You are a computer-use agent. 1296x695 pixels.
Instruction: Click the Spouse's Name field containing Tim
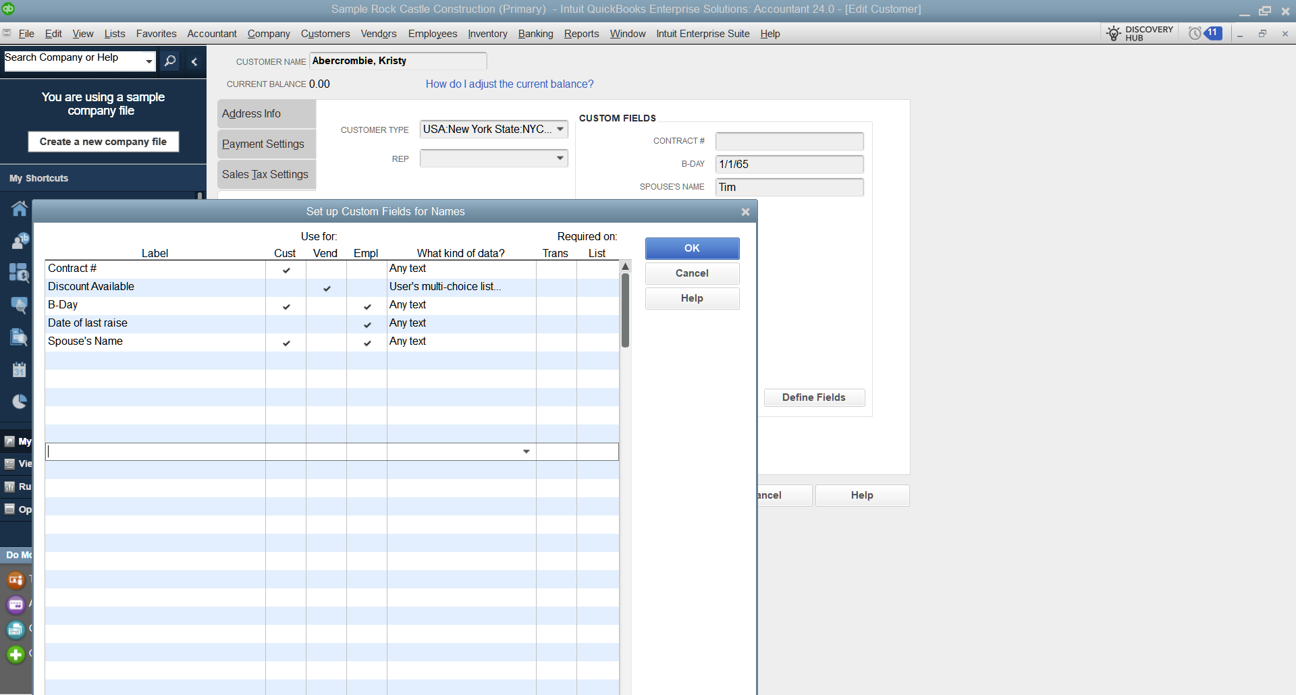click(x=789, y=187)
